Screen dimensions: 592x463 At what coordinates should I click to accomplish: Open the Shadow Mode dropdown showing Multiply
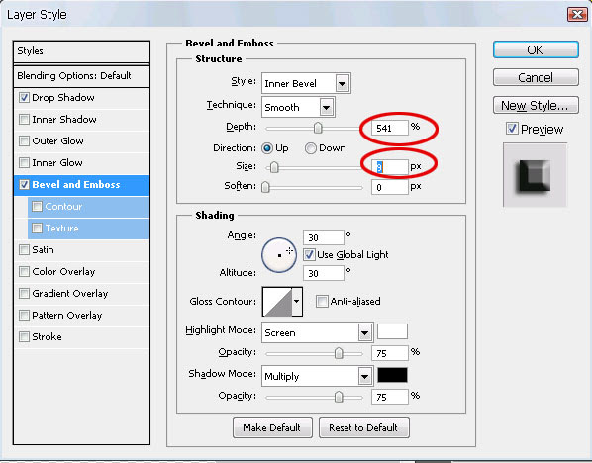pyautogui.click(x=318, y=376)
